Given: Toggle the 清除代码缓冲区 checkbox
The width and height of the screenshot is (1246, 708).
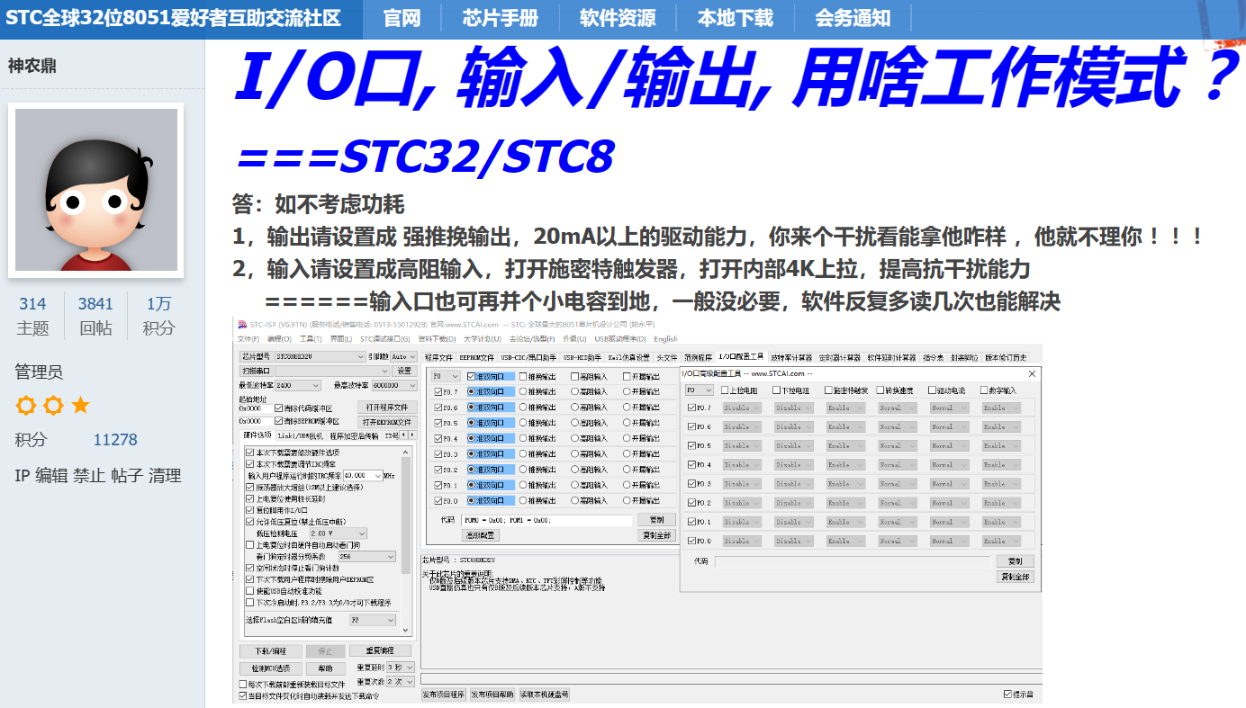Looking at the screenshot, I should click(279, 408).
